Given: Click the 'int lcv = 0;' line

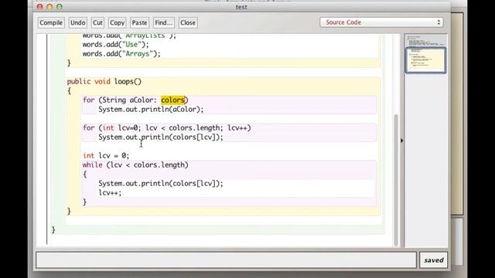Looking at the screenshot, I should pos(106,156).
